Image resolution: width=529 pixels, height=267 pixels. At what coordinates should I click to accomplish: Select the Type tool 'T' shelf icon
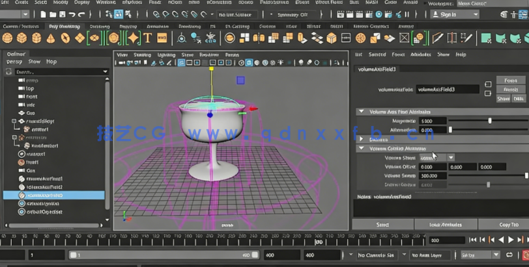[x=147, y=38]
